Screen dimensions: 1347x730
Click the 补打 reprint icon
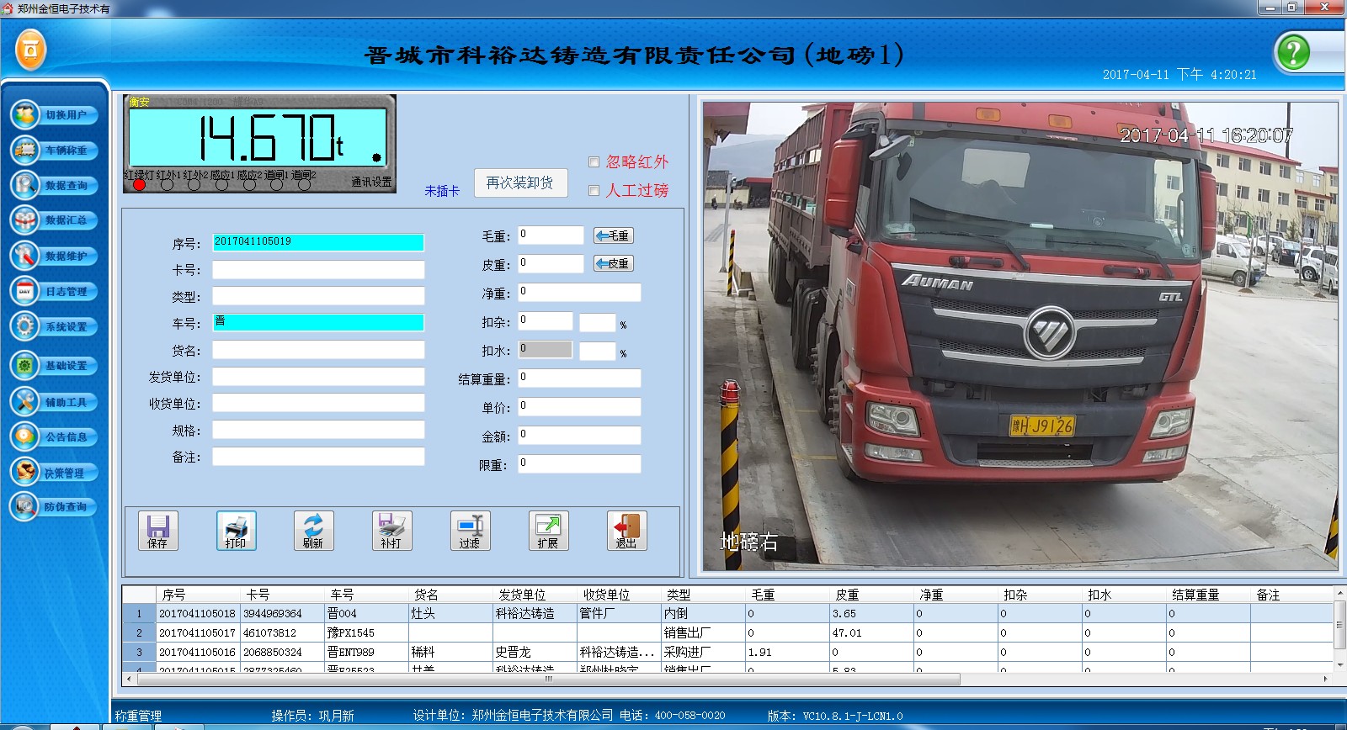pos(391,531)
